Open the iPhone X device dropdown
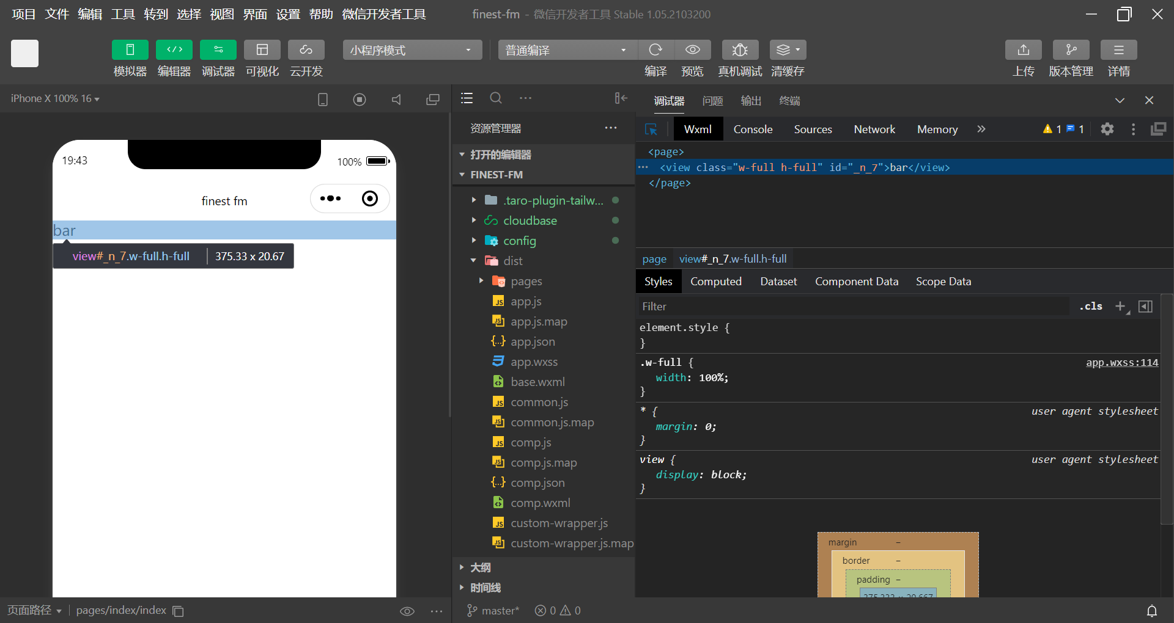 [x=55, y=98]
